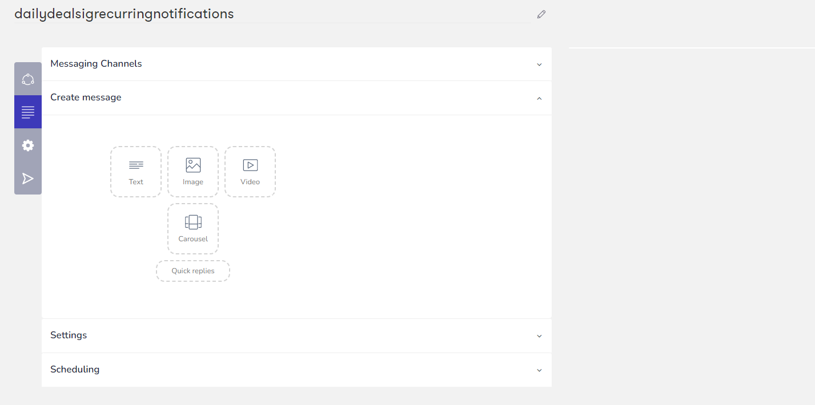Expand the Messaging Channels chevron
The width and height of the screenshot is (815, 405).
click(539, 64)
